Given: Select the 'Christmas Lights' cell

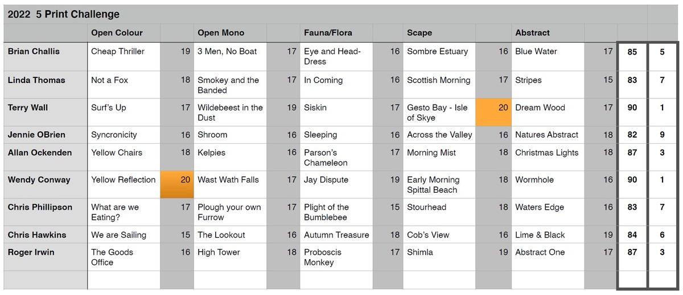Looking at the screenshot, I should [548, 157].
